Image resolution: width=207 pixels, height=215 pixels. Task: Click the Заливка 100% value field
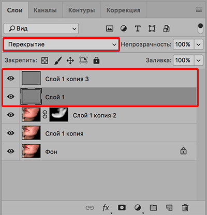click(x=183, y=60)
